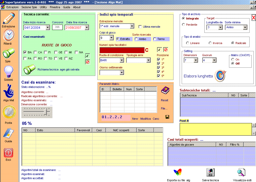Expand the Giorno settimanale dropdown
This screenshot has height=182, width=256.
[x=122, y=73]
